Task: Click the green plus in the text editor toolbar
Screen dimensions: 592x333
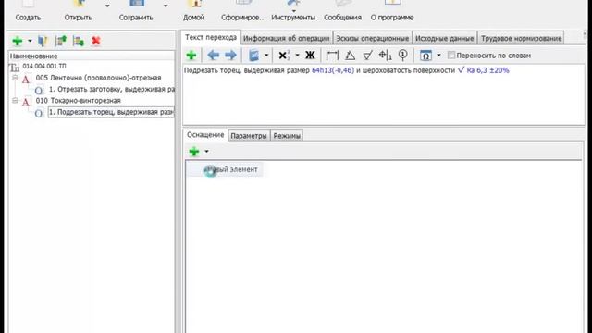Action: click(x=191, y=55)
